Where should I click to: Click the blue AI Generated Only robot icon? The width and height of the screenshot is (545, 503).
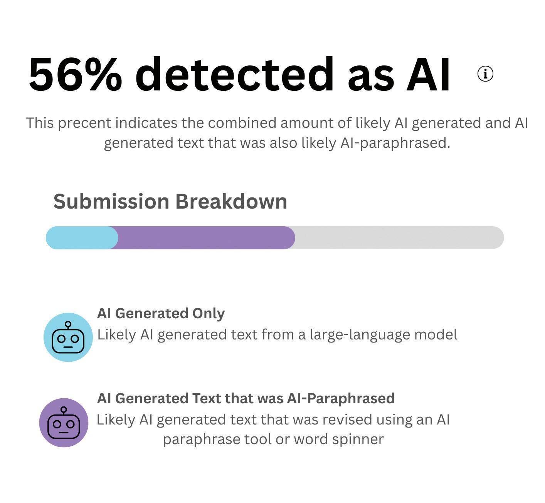[68, 337]
